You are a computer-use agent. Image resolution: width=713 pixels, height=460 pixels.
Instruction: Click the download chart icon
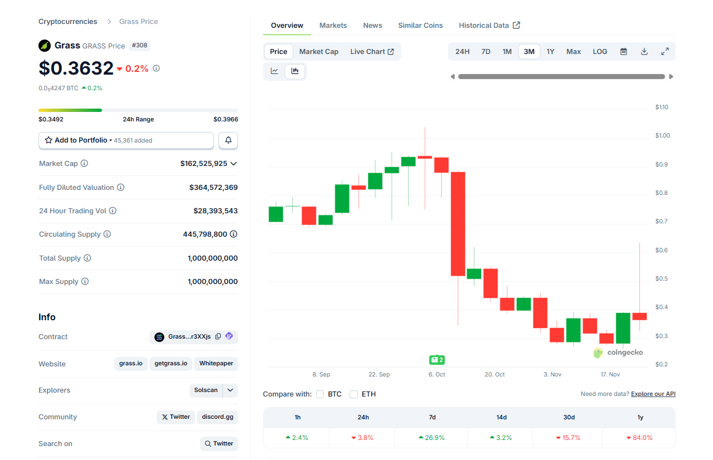[644, 51]
